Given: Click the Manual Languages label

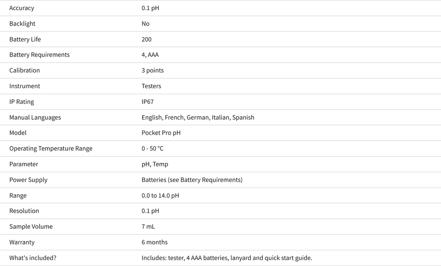Looking at the screenshot, I should coord(35,118).
